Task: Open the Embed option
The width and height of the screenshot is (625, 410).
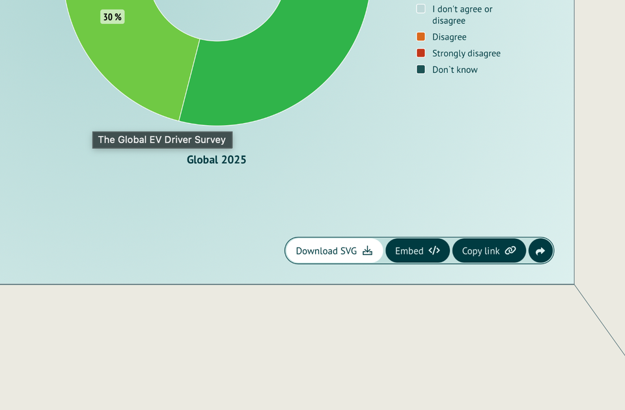Action: [x=417, y=251]
